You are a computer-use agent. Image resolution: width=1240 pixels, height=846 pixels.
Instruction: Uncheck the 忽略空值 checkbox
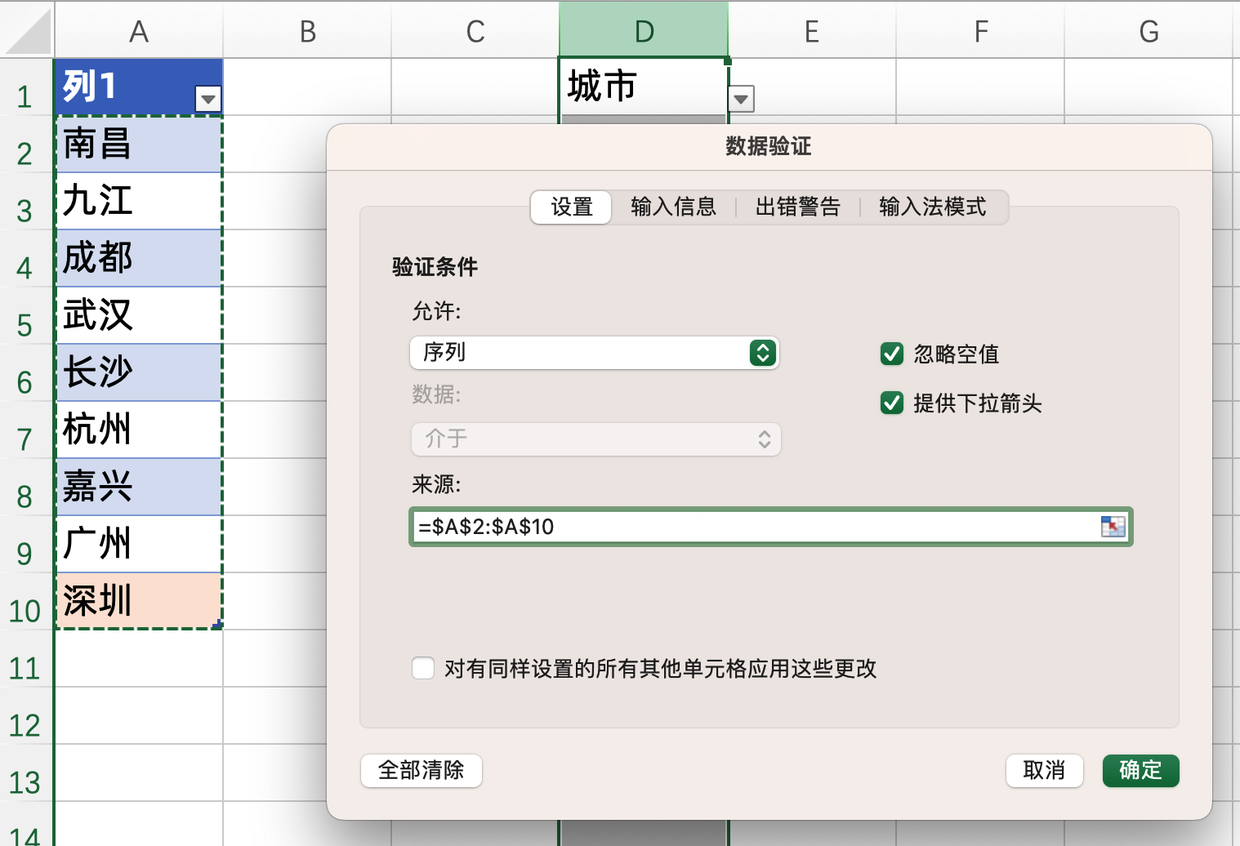pyautogui.click(x=891, y=354)
